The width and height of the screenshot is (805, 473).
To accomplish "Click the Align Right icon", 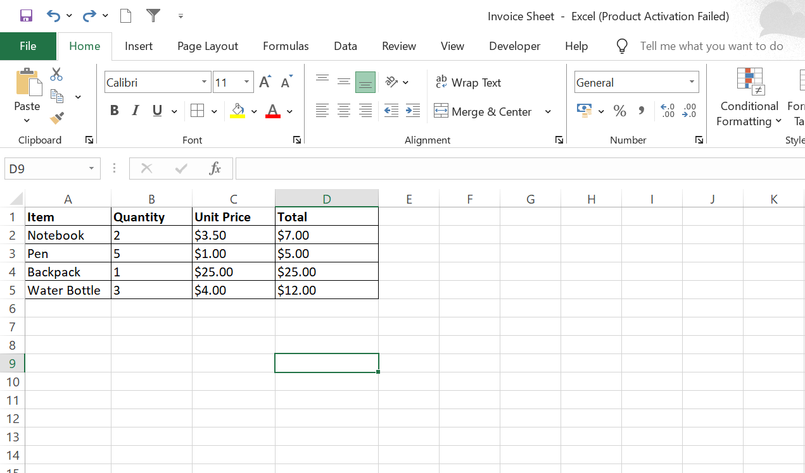I will coord(365,111).
